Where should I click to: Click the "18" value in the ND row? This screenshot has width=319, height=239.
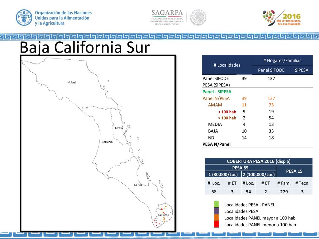(271, 138)
